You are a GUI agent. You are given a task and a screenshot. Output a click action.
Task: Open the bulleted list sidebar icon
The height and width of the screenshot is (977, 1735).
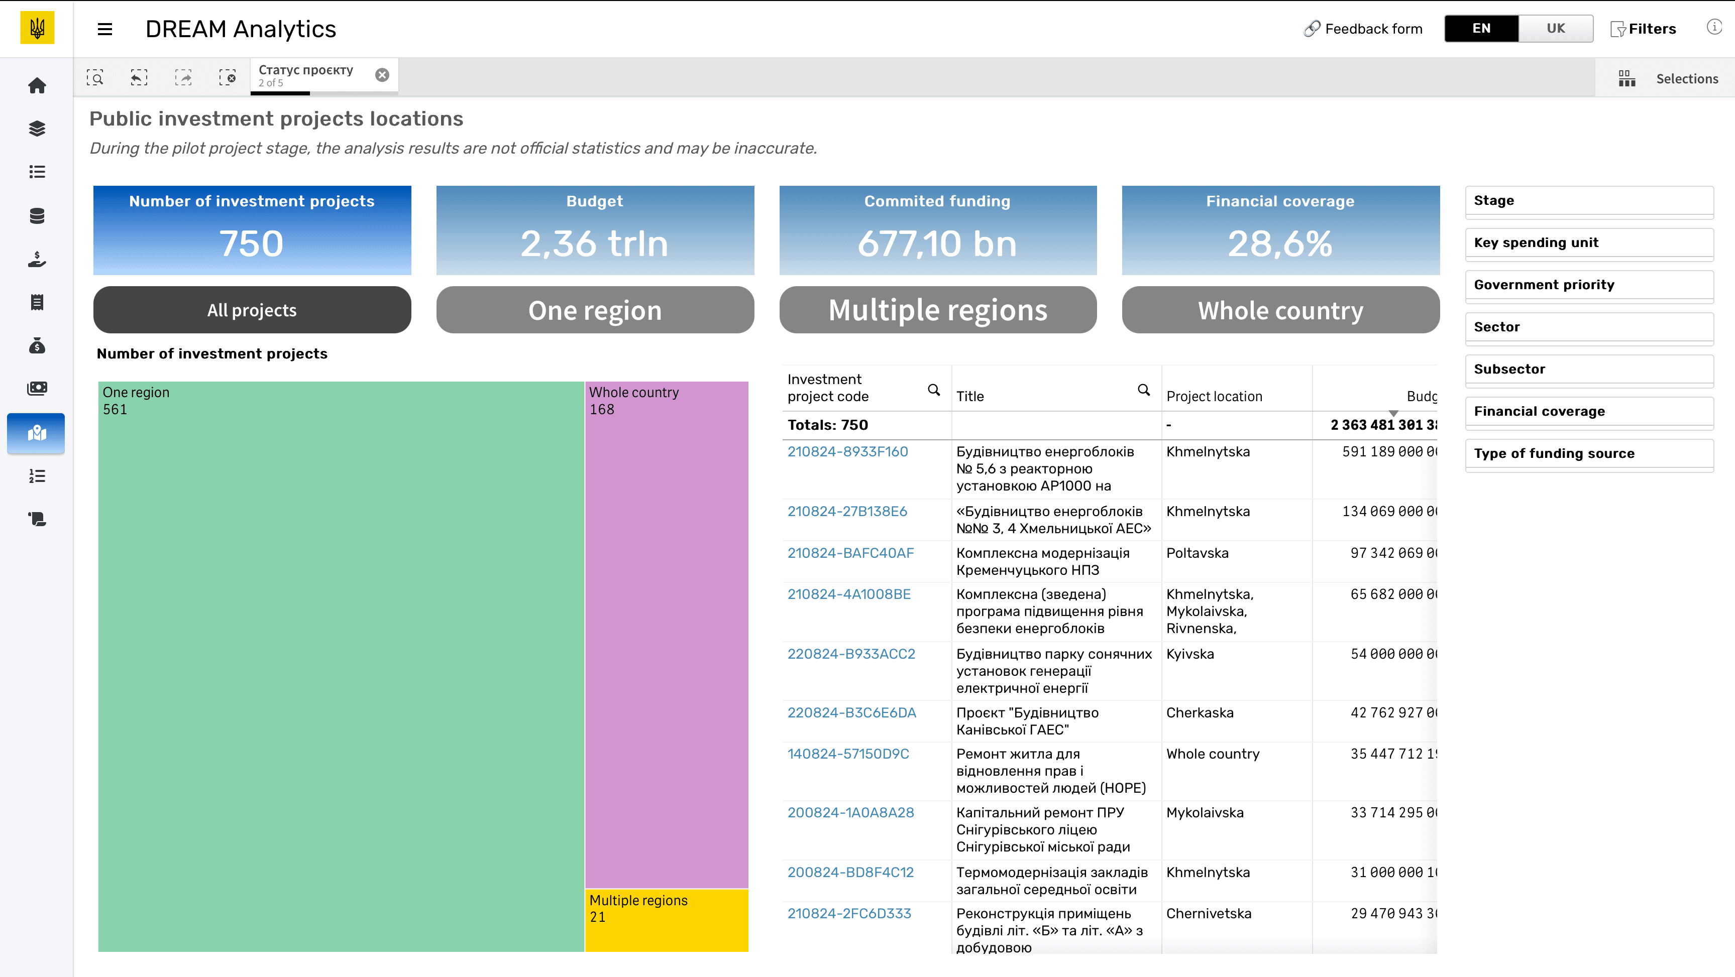click(x=37, y=172)
